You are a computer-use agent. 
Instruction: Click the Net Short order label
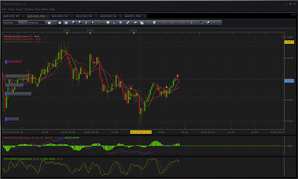point(14,85)
